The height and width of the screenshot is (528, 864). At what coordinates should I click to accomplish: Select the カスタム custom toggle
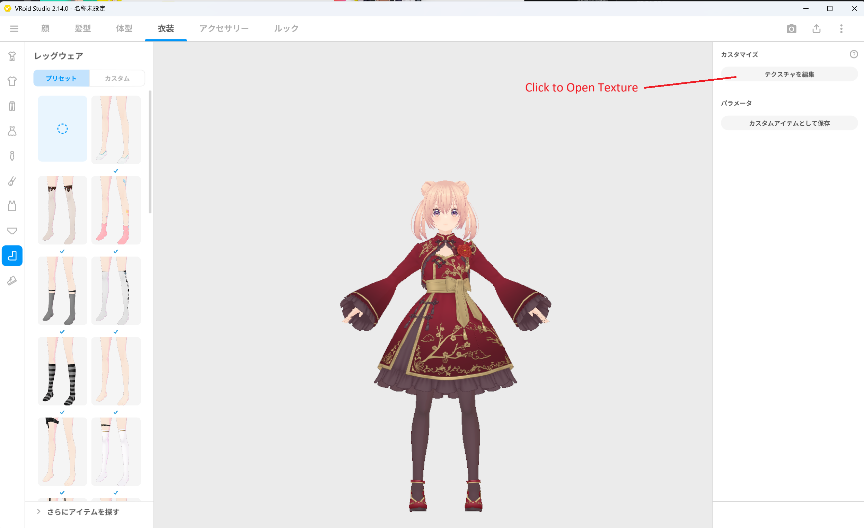pos(117,78)
